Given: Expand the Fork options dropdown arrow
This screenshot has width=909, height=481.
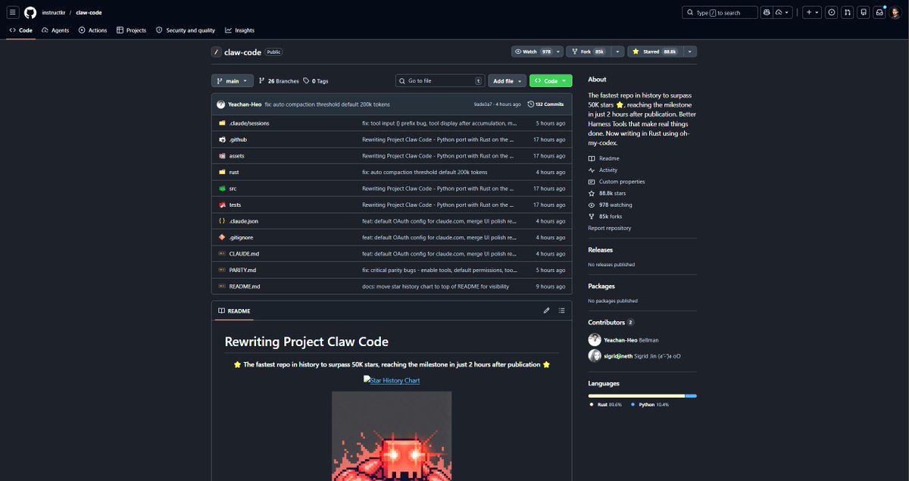Looking at the screenshot, I should (618, 52).
